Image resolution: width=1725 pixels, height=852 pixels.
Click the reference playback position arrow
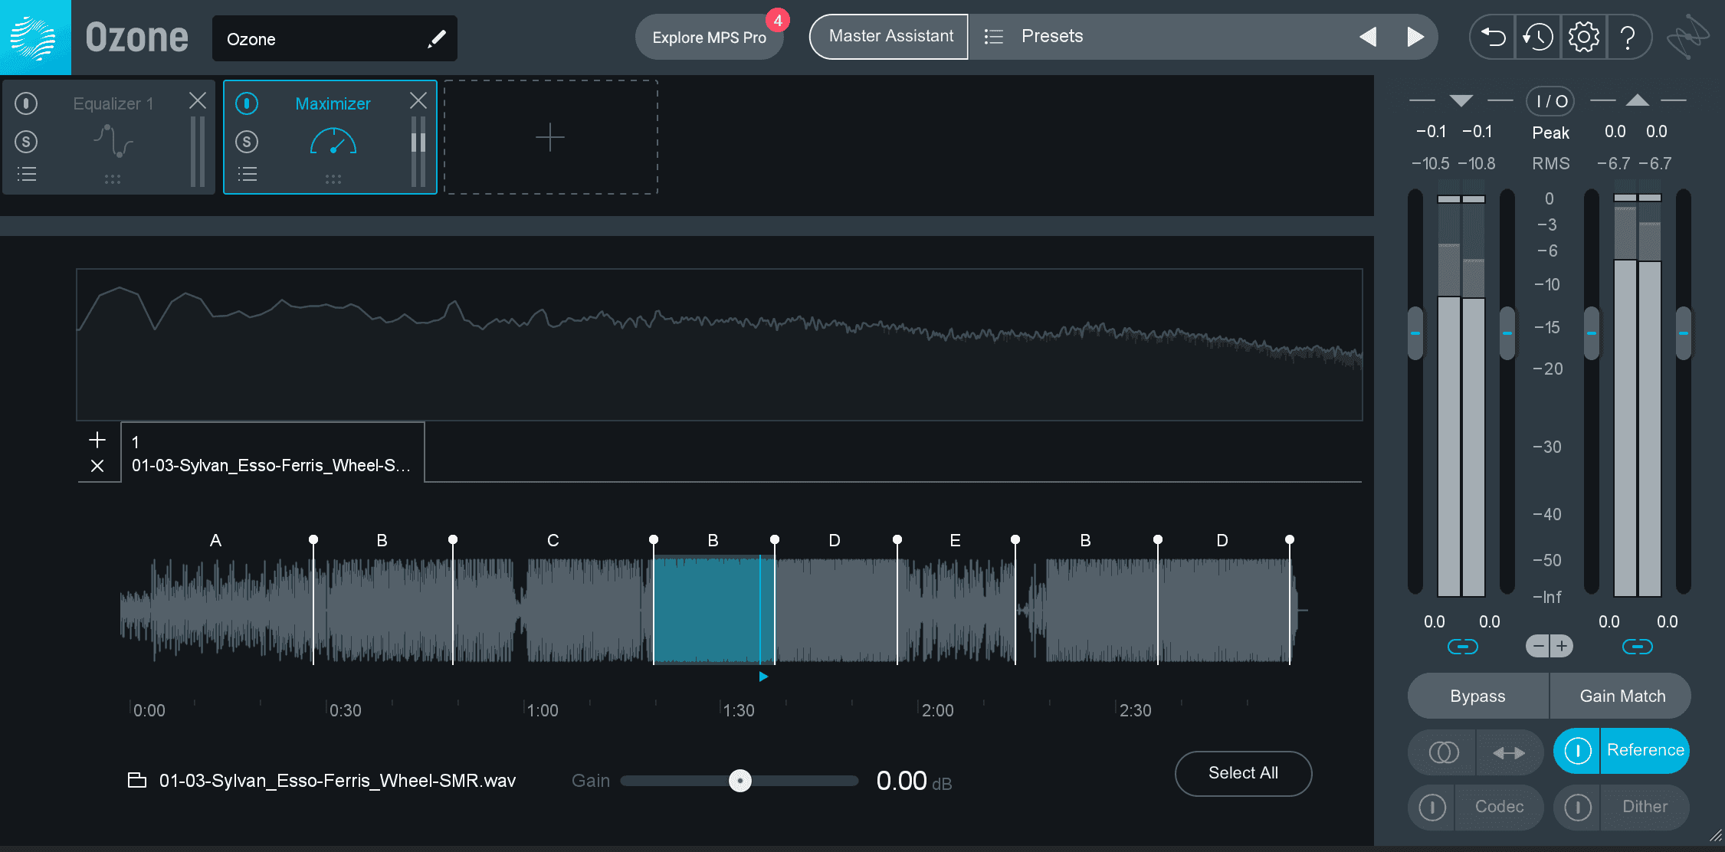pyautogui.click(x=763, y=677)
